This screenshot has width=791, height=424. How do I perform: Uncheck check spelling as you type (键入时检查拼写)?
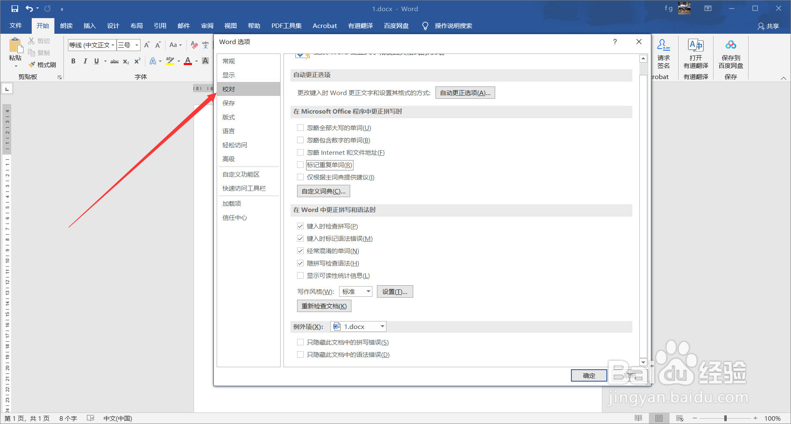click(300, 226)
